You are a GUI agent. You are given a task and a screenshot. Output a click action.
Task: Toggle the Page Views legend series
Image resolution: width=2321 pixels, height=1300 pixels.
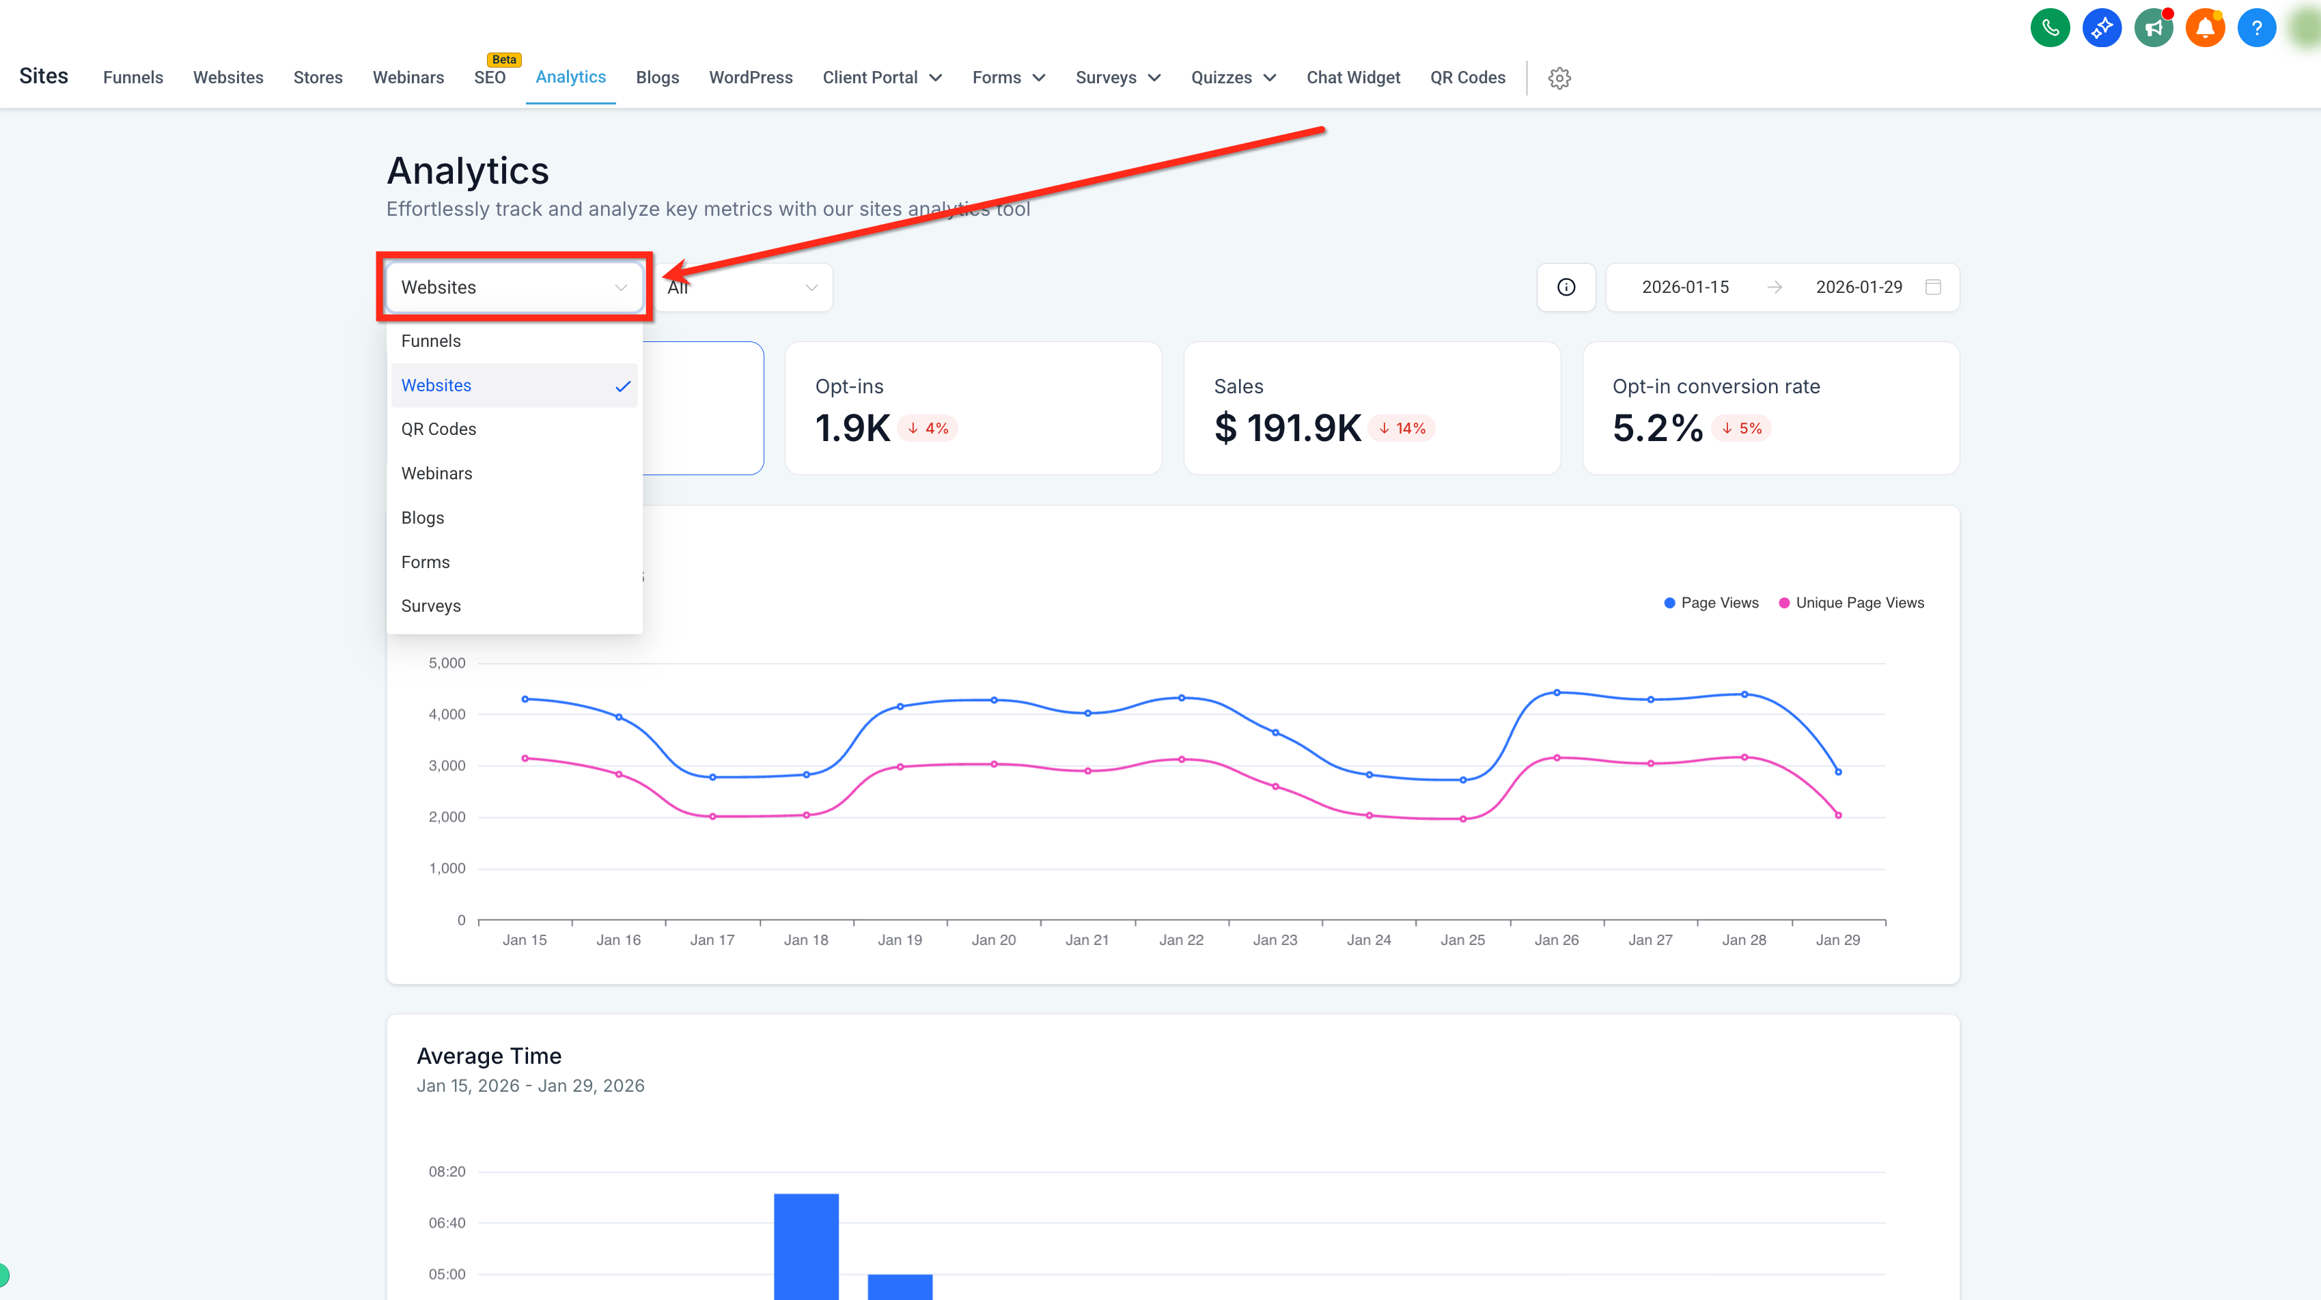point(1711,603)
